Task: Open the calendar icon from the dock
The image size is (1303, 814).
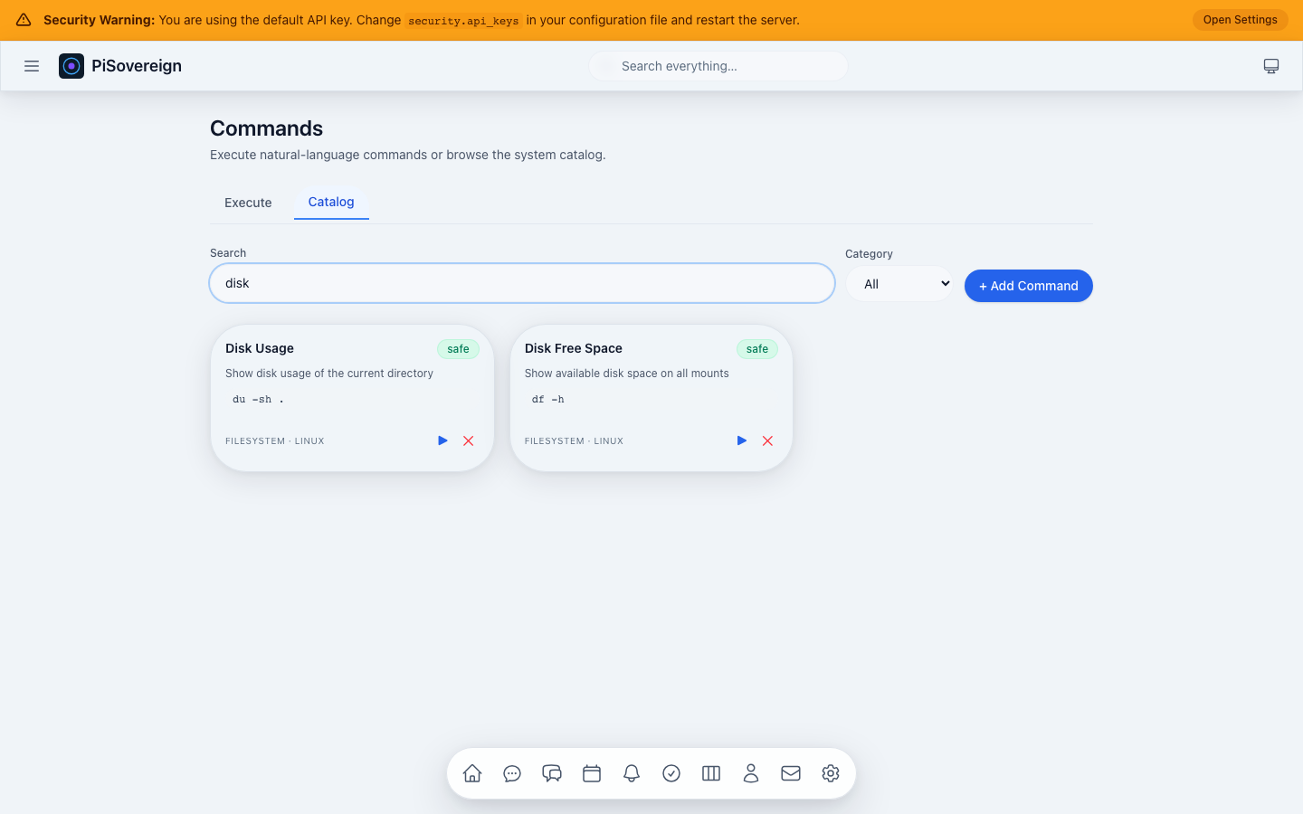Action: point(592,773)
